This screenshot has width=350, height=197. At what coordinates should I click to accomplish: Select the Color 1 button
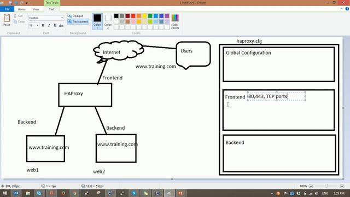[x=97, y=21]
